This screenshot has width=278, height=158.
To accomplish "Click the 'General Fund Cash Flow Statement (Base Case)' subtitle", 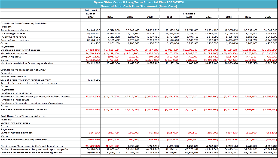I will 139,6.
